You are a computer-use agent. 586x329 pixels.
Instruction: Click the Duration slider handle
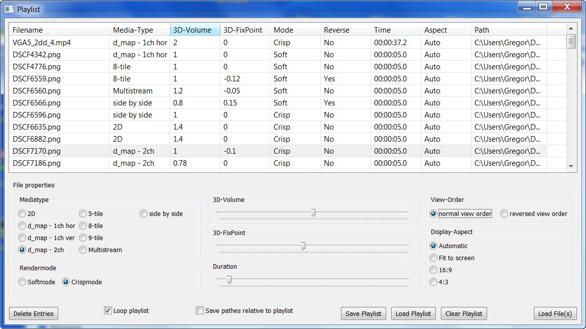[229, 279]
